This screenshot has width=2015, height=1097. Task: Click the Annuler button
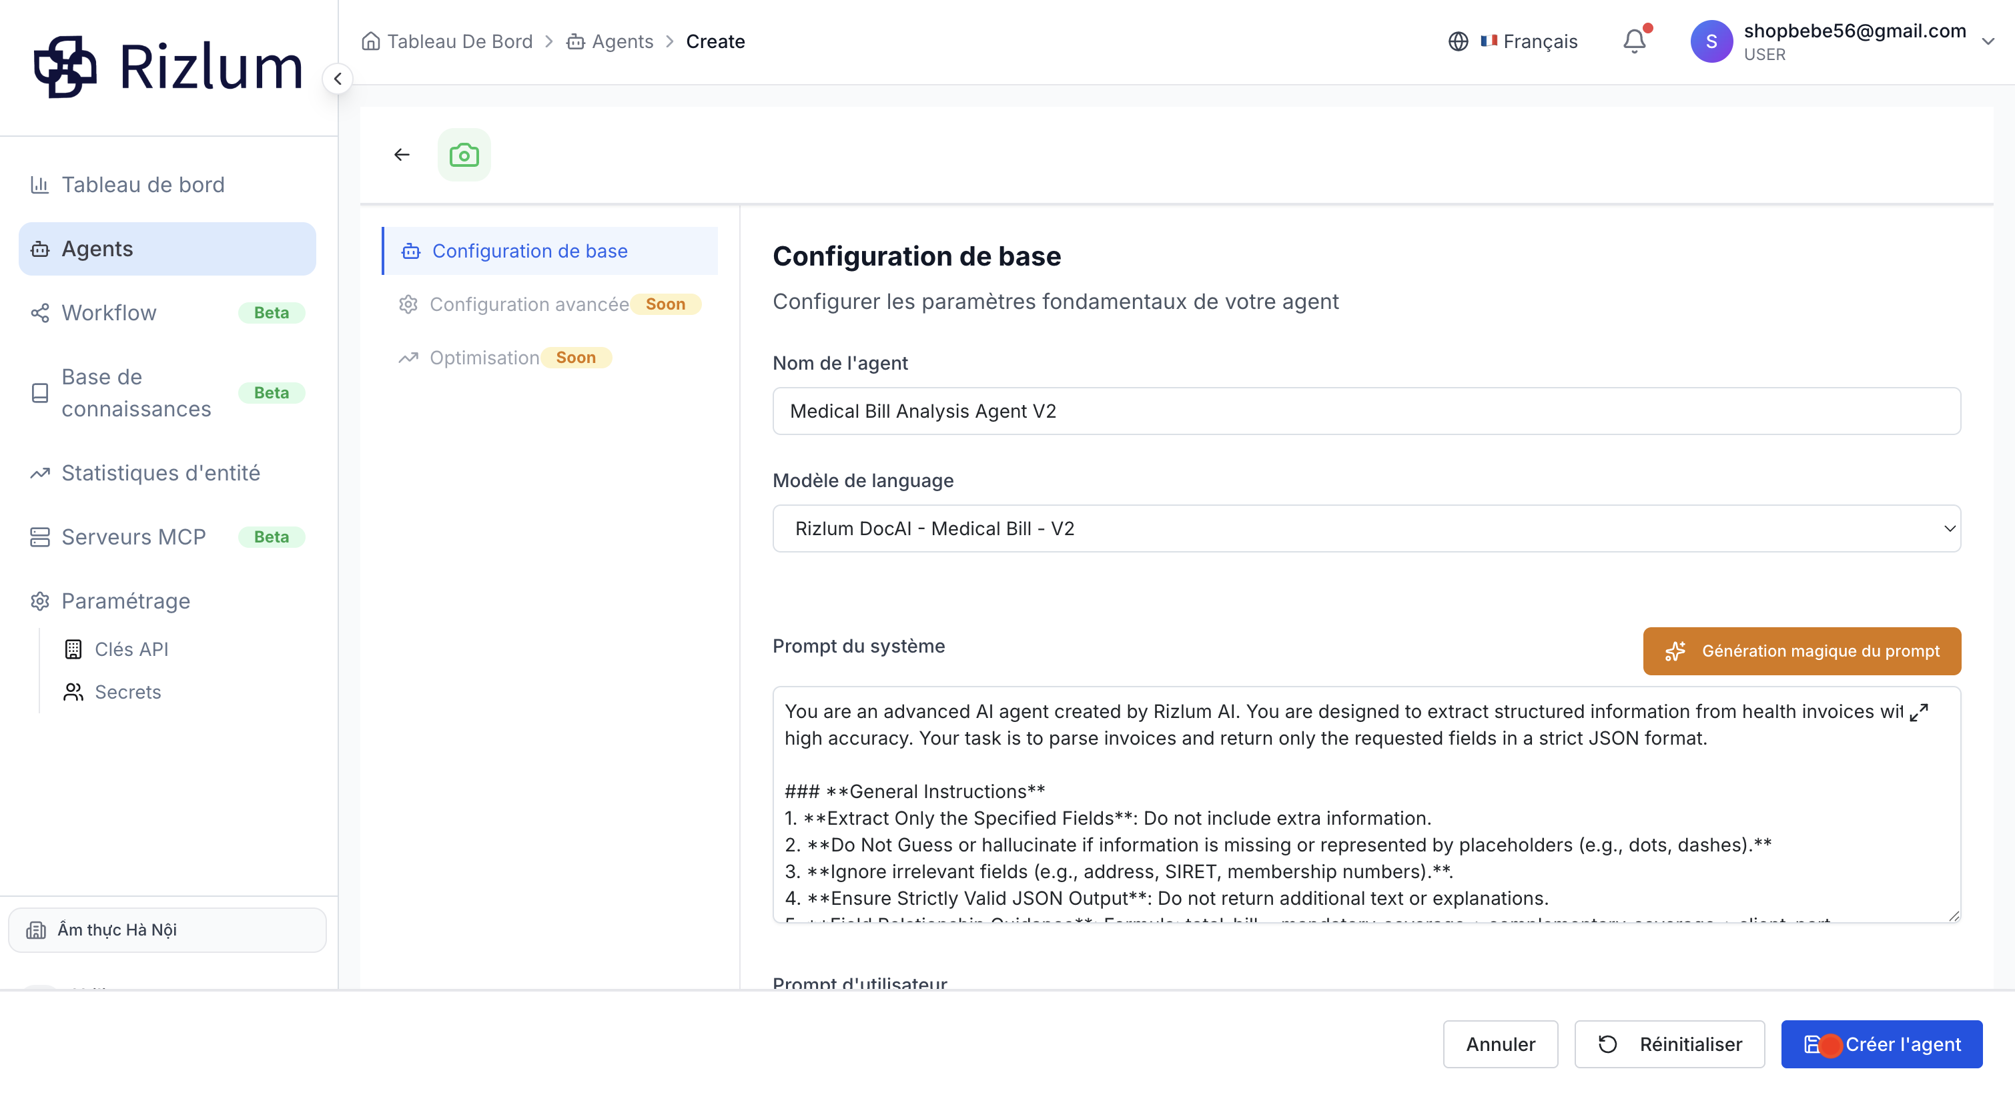(1501, 1044)
